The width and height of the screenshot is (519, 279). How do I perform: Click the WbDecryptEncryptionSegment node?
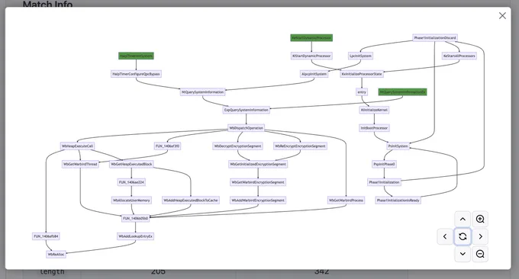pos(237,146)
